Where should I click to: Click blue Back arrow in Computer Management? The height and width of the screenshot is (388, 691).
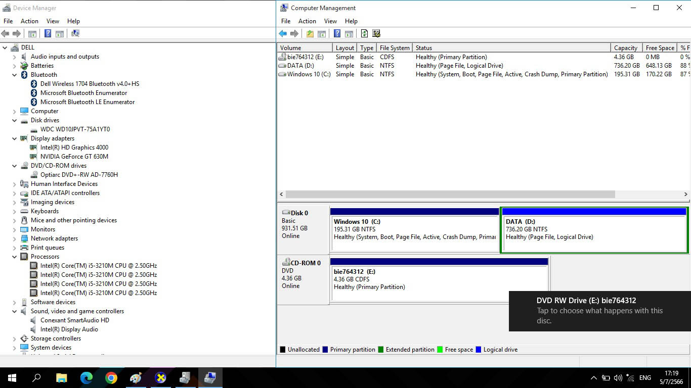(x=283, y=33)
